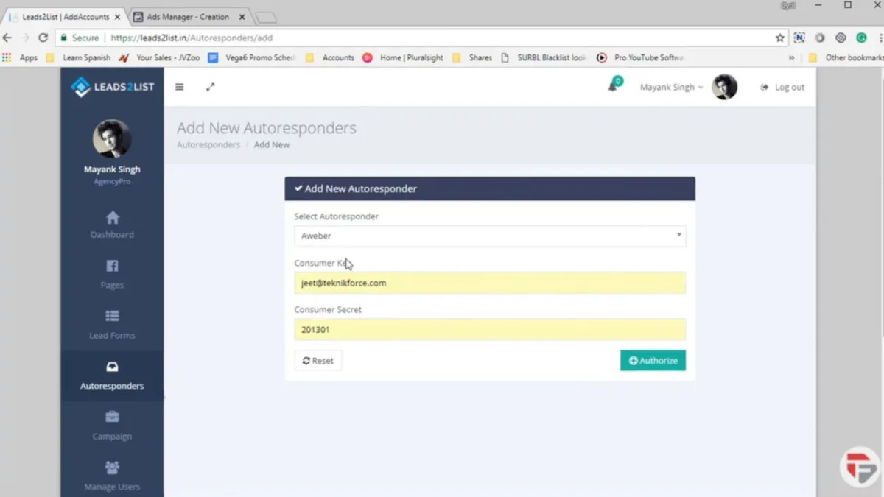Open Pro YouTube Software bookmark
This screenshot has height=497, width=884.
[640, 57]
